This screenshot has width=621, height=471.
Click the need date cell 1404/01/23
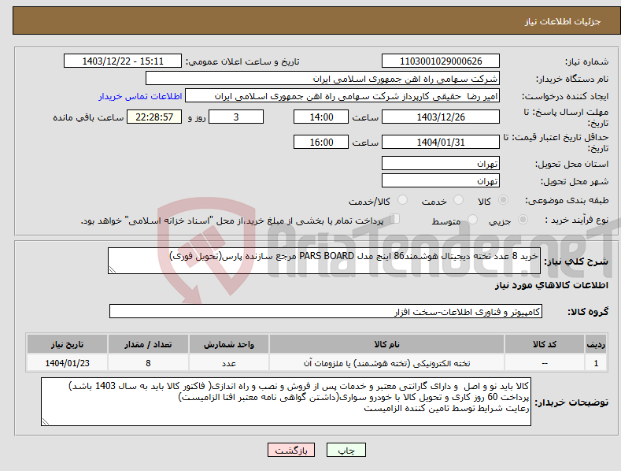[x=68, y=363]
